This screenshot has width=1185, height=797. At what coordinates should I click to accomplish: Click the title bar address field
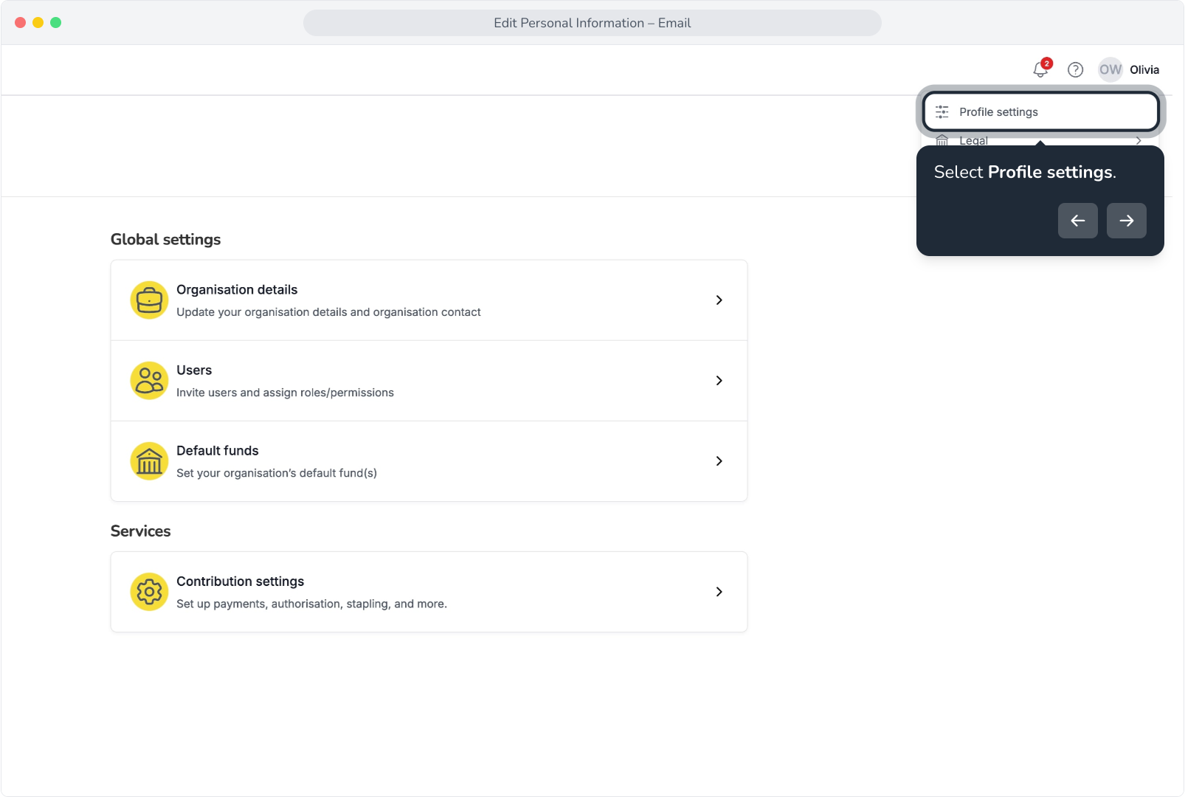point(592,23)
